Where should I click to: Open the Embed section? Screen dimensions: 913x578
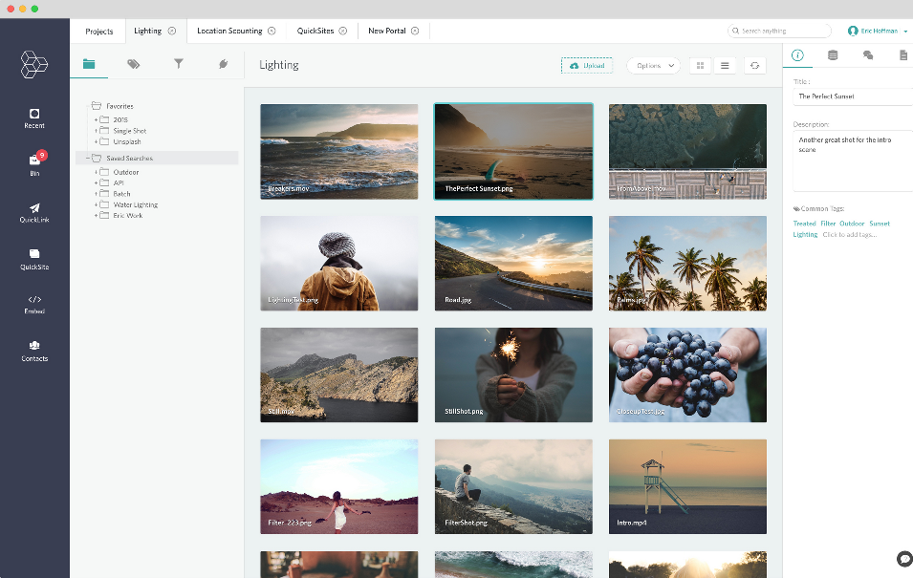click(34, 305)
